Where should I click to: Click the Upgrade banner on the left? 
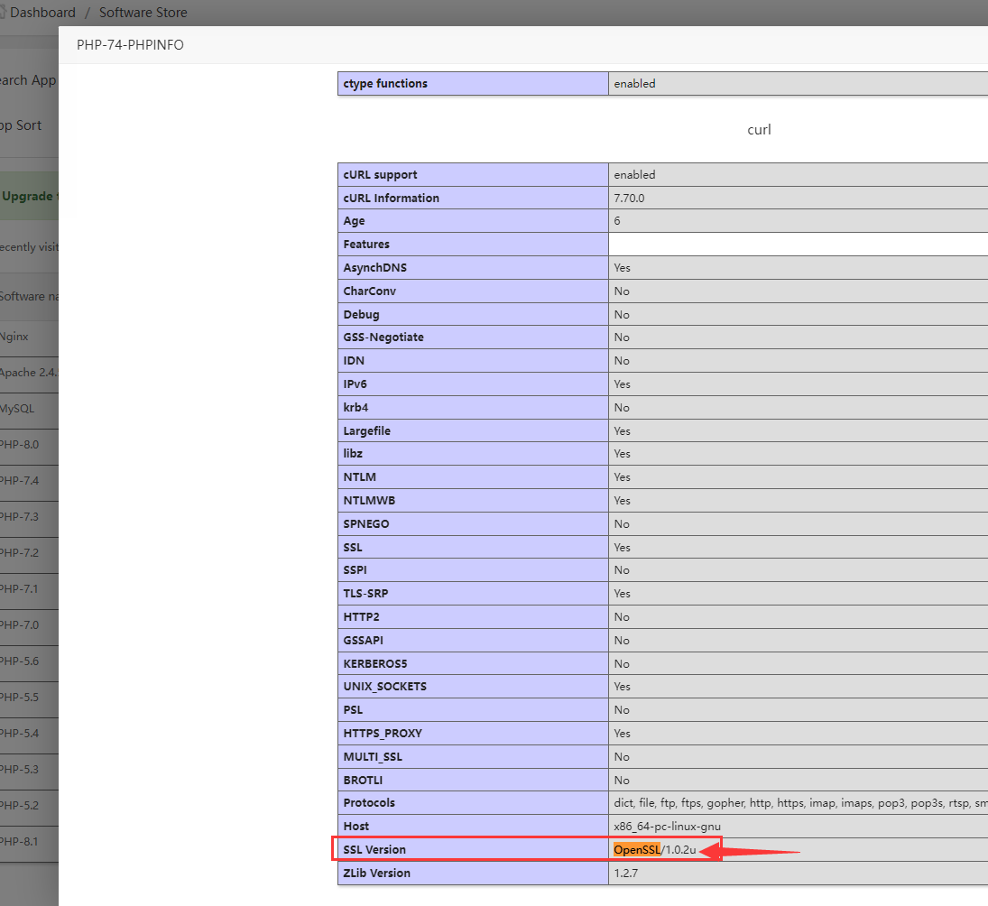point(29,196)
